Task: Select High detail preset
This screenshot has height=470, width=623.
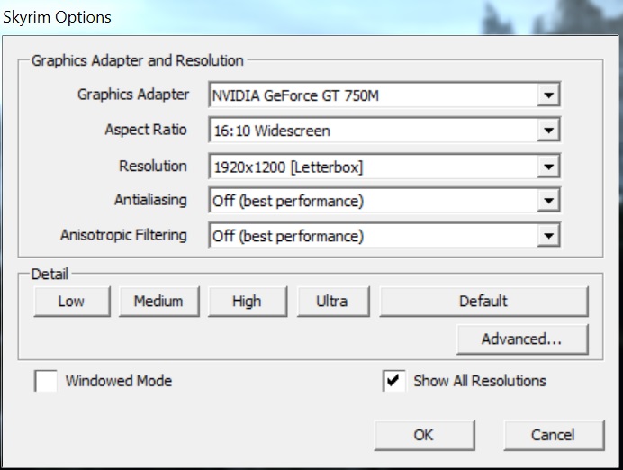Action: click(x=248, y=301)
